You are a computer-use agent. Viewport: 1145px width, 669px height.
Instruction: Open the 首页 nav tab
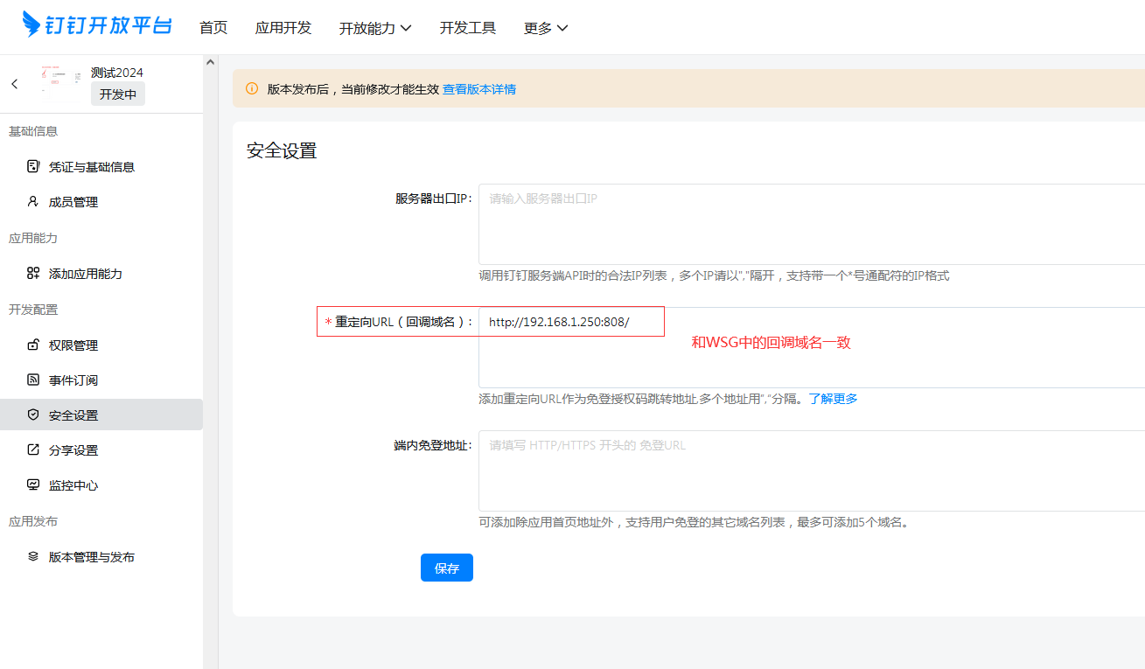(213, 28)
